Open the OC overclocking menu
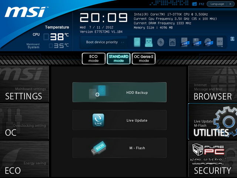Image resolution: width=237 pixels, height=178 pixels. coord(24,121)
